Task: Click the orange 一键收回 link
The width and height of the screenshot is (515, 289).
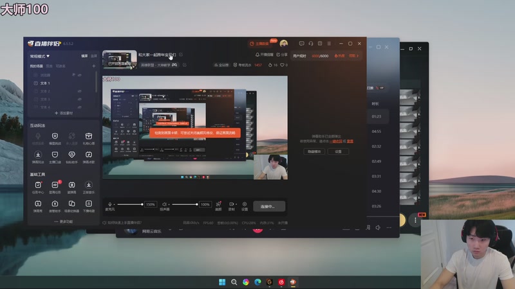Action: pos(335,141)
